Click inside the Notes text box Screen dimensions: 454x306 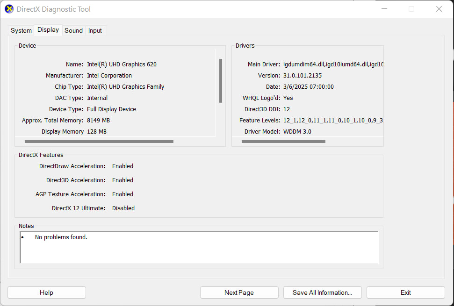point(199,247)
